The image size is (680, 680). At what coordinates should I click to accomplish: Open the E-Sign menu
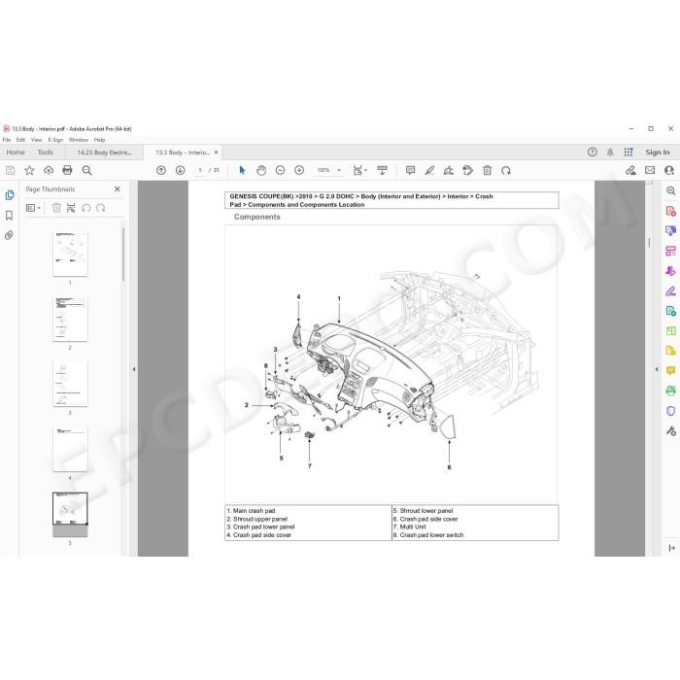coord(55,140)
